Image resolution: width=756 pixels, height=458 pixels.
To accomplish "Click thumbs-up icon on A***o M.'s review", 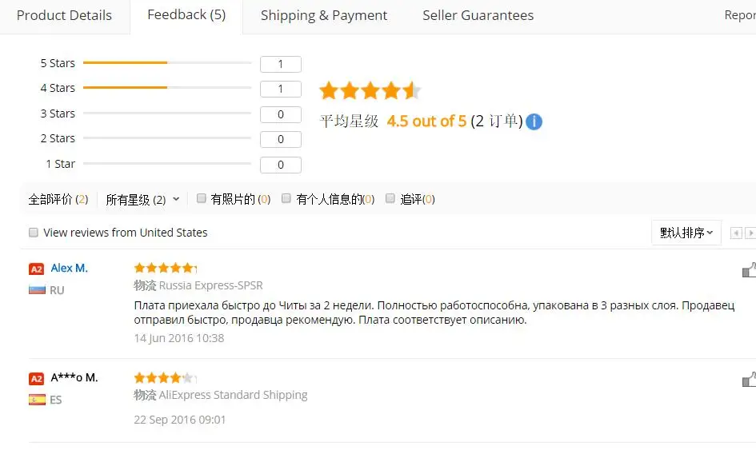I will tap(749, 379).
